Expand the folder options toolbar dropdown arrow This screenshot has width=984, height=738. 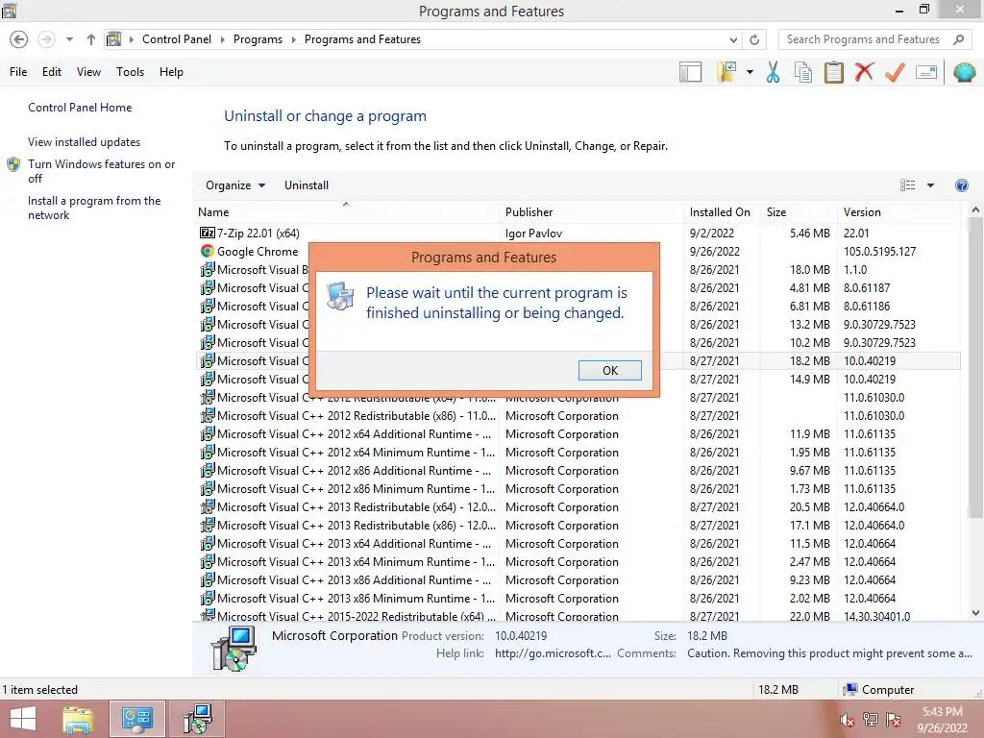pyautogui.click(x=750, y=72)
